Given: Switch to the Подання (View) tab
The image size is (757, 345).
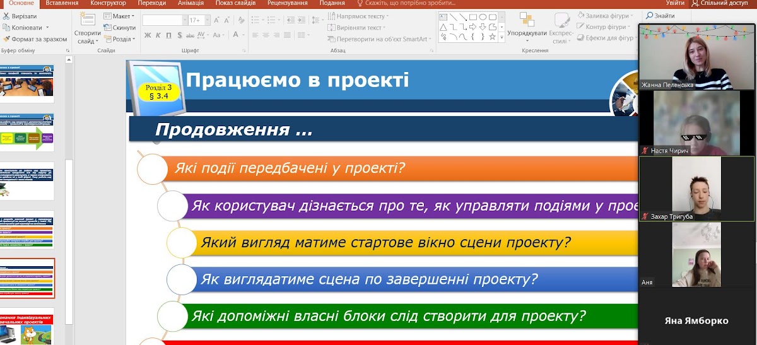Looking at the screenshot, I should click(332, 3).
